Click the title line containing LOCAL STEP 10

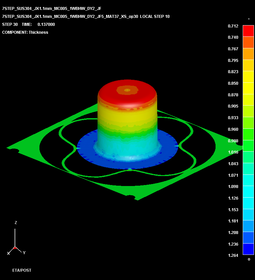click(86, 17)
